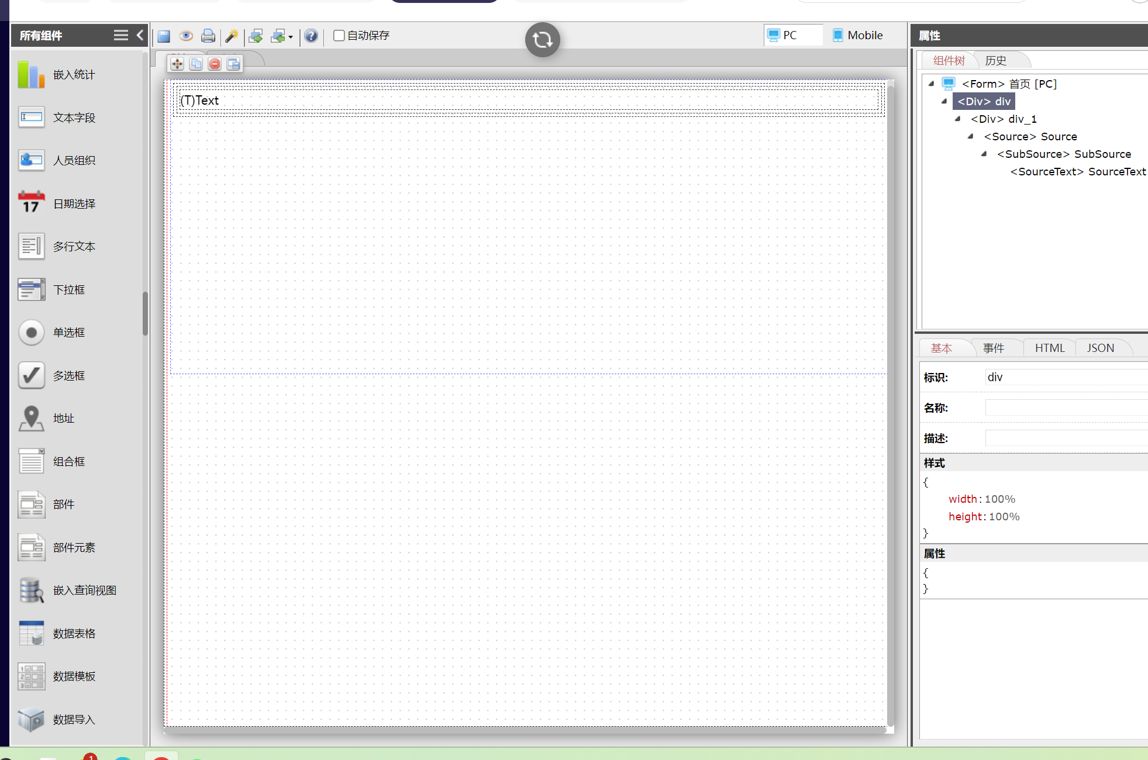Open the 历史 tab
Image resolution: width=1148 pixels, height=760 pixels.
995,60
